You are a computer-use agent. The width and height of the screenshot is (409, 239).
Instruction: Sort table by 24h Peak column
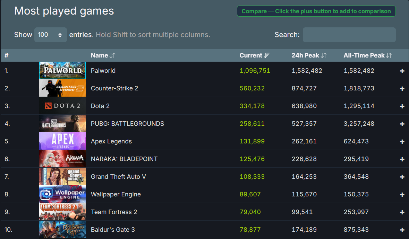(309, 55)
